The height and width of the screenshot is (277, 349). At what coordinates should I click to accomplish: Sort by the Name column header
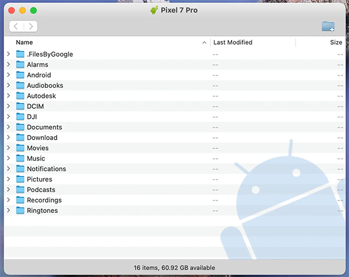point(24,42)
